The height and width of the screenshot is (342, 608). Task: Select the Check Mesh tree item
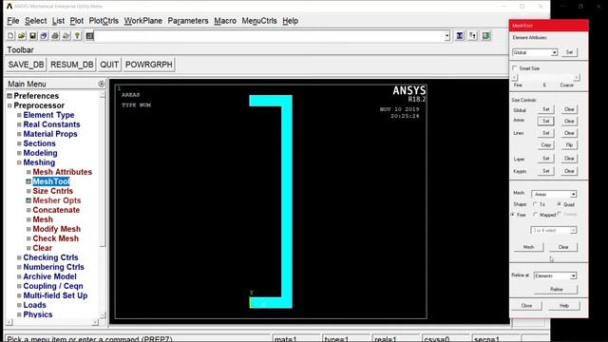pos(55,238)
